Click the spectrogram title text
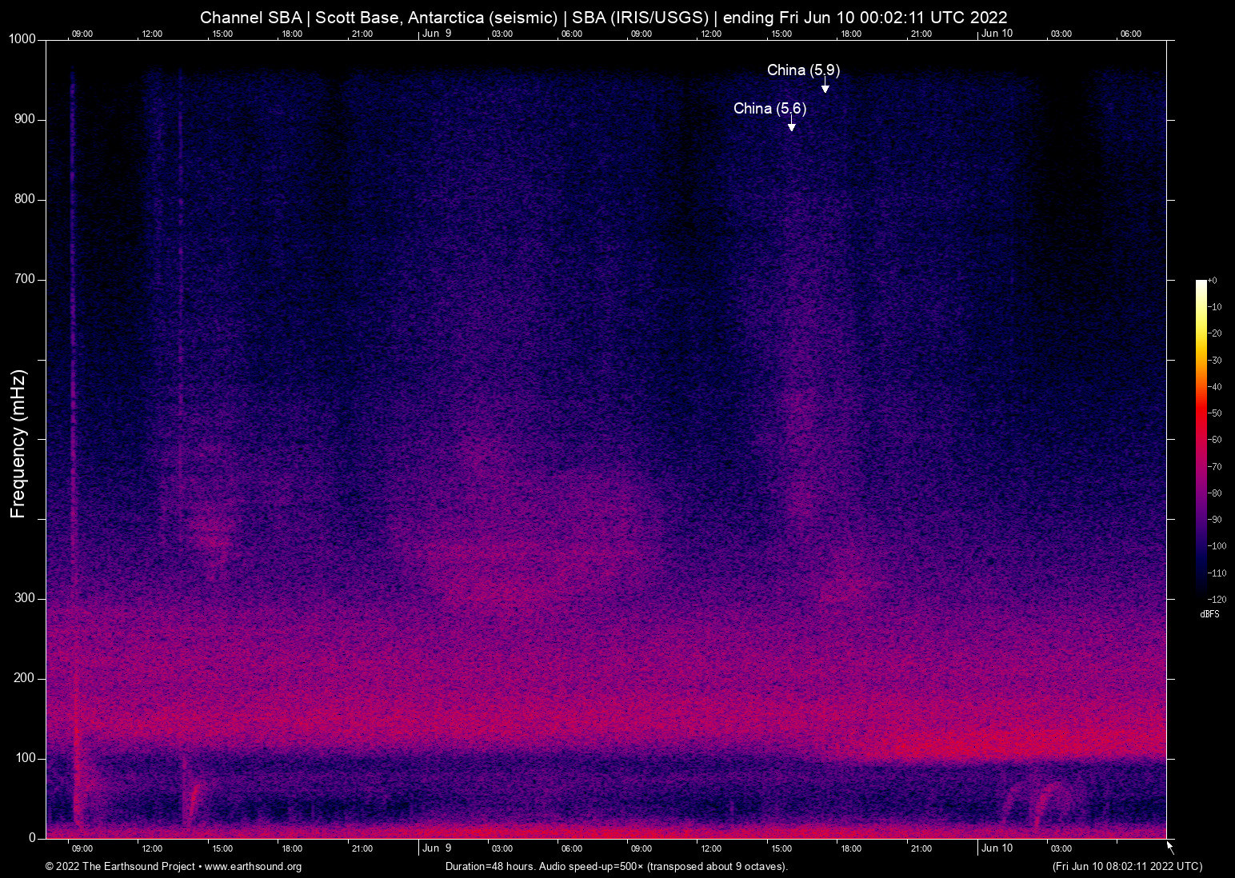Image resolution: width=1235 pixels, height=878 pixels. pyautogui.click(x=604, y=17)
